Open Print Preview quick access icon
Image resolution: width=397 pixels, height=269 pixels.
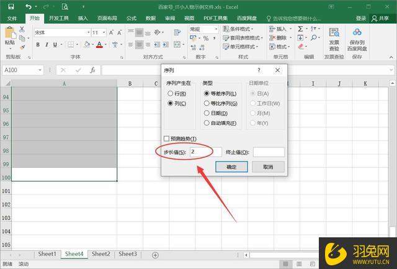pos(65,7)
